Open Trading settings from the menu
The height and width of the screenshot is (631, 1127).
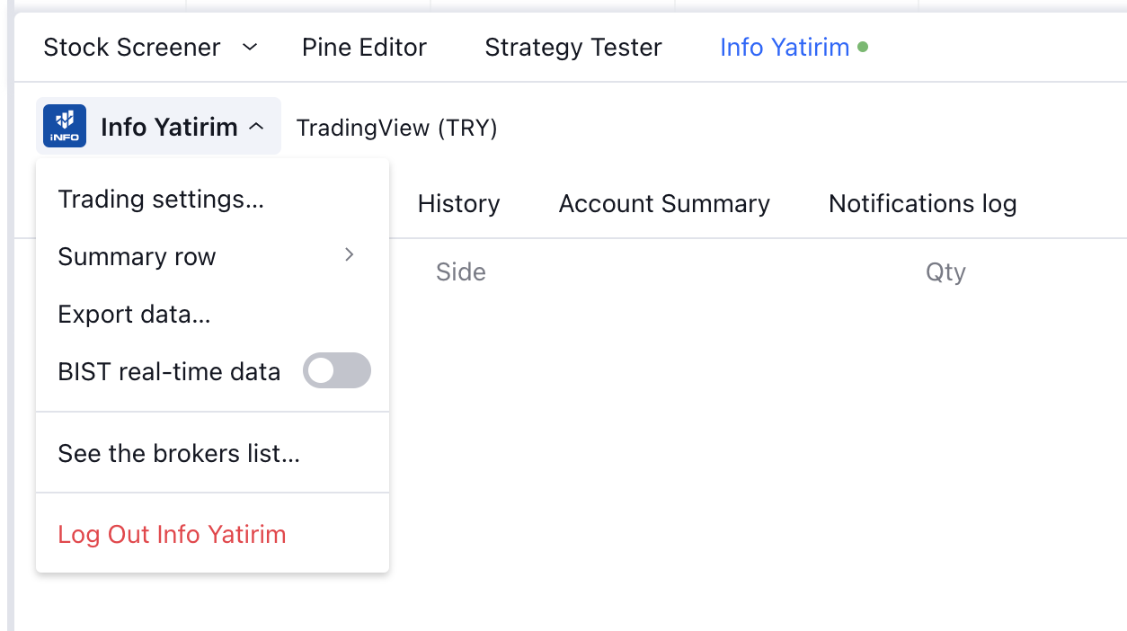[x=161, y=199]
